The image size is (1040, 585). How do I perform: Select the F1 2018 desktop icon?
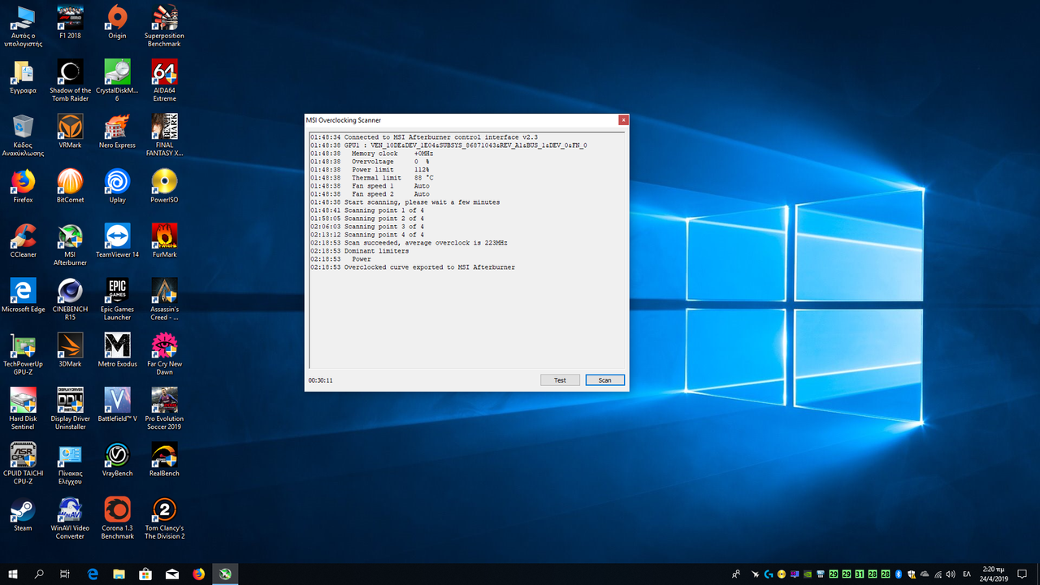click(x=70, y=23)
